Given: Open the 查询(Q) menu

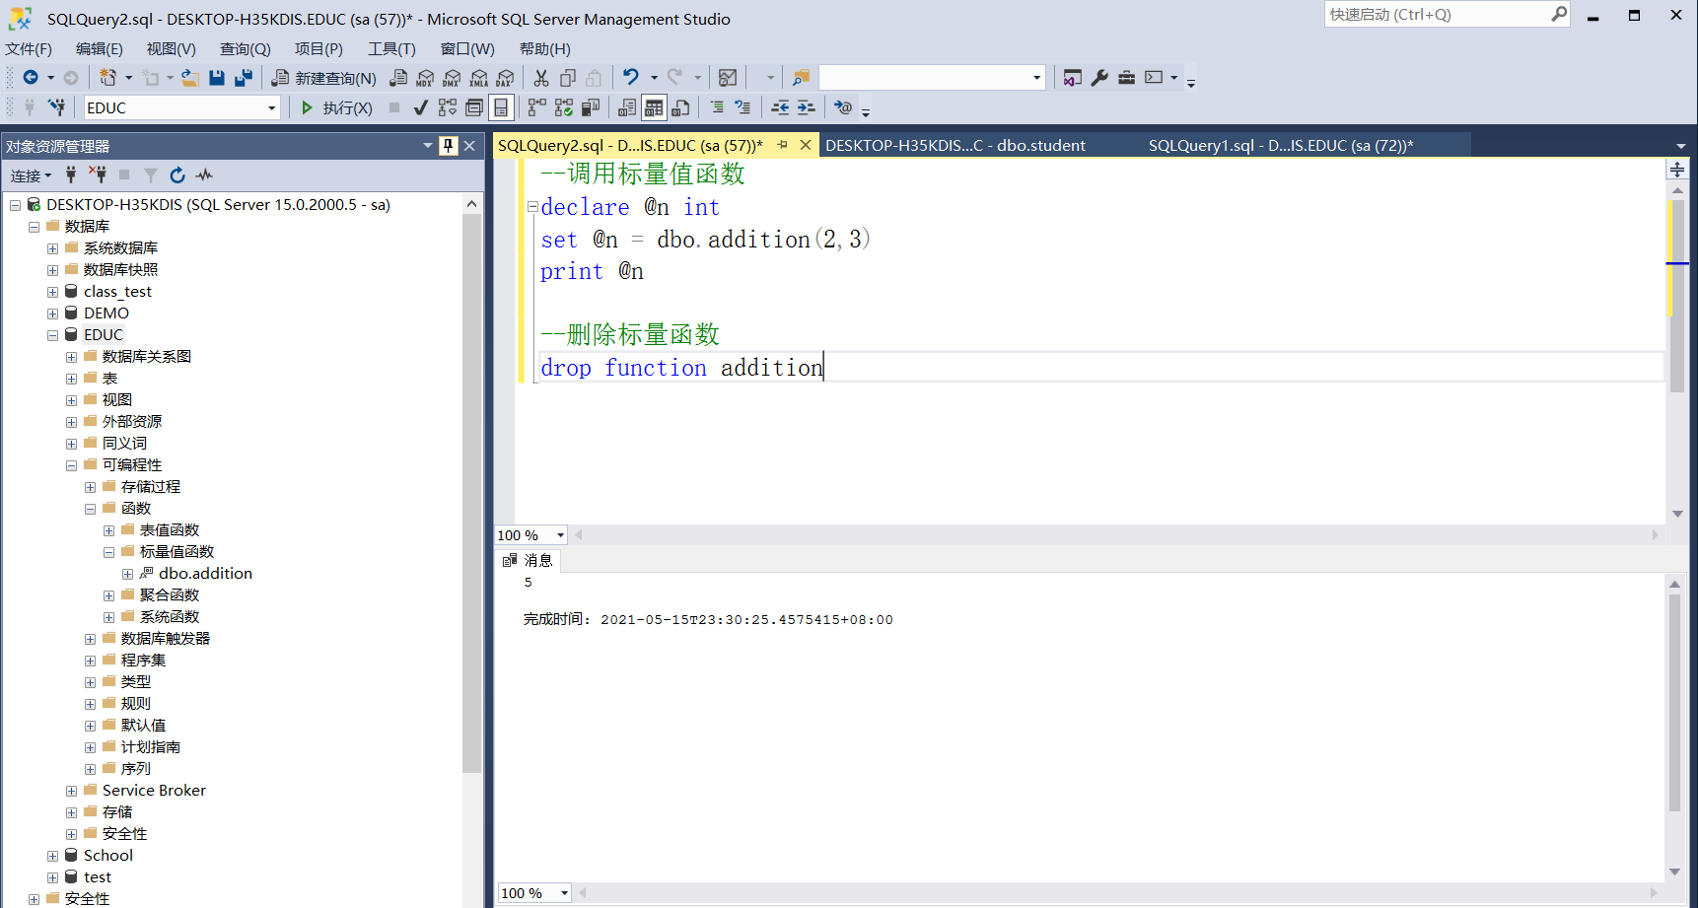Looking at the screenshot, I should [245, 49].
